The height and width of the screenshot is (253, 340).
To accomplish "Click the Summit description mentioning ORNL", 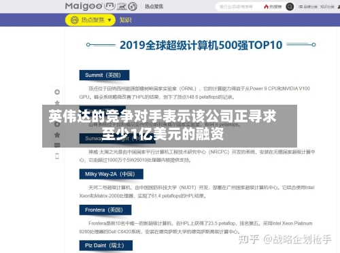I will tap(194, 92).
